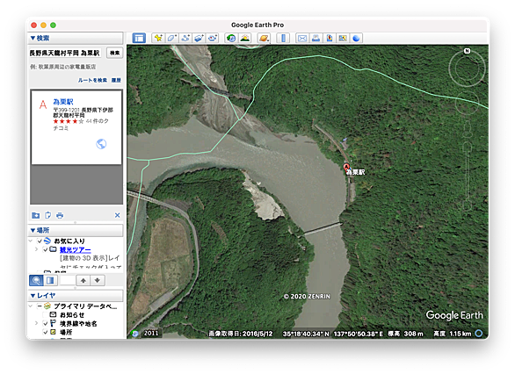Select the お気に入り tree label
This screenshot has height=374, width=515.
69,241
